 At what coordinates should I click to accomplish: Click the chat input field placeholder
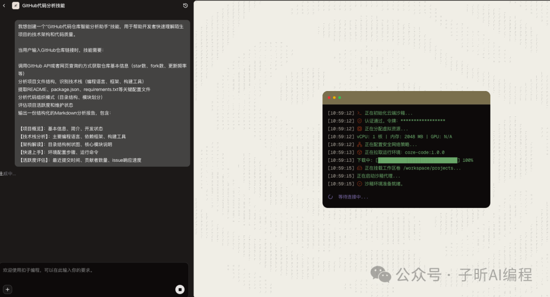[x=48, y=271]
